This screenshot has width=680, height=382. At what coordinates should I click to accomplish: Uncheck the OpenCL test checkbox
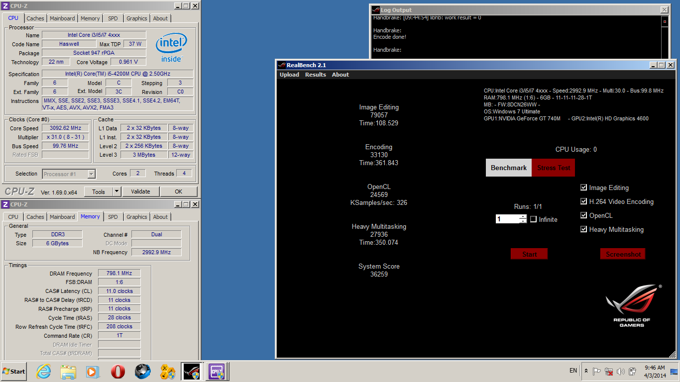pyautogui.click(x=584, y=215)
